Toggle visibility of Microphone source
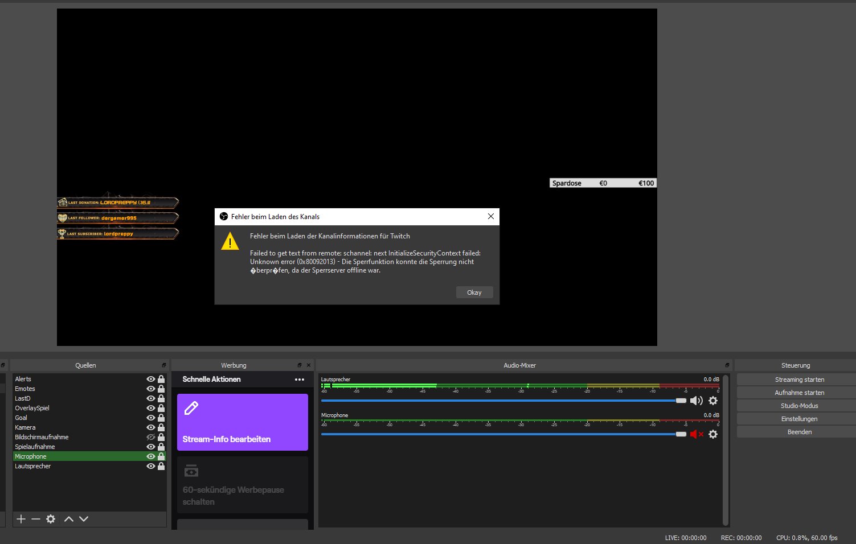Viewport: 856px width, 544px height. (151, 456)
